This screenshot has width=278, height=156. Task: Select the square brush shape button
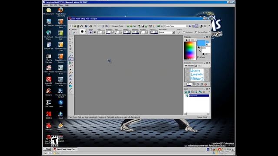pyautogui.click(x=95, y=32)
